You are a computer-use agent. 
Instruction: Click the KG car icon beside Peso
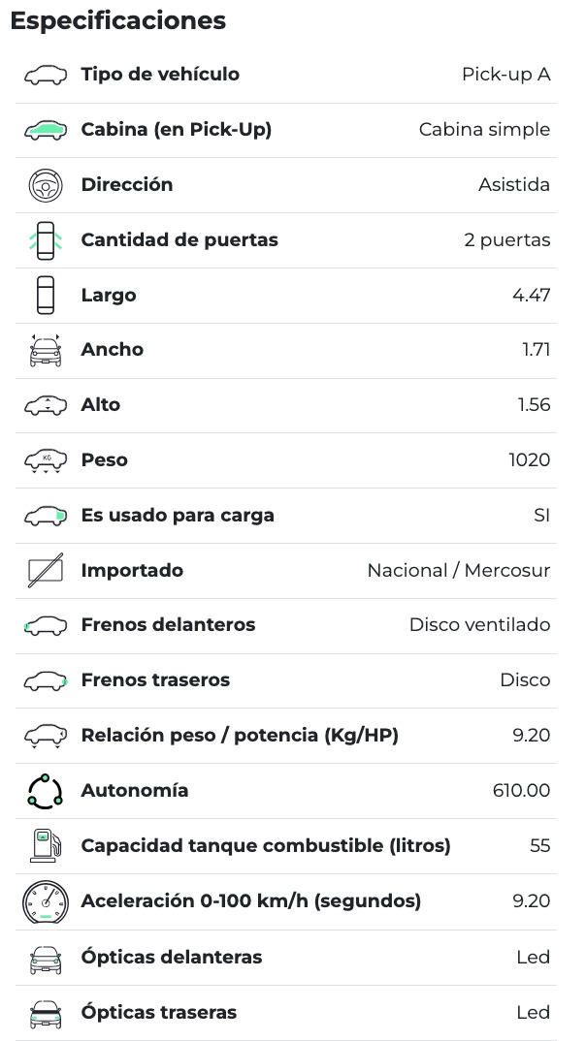click(x=46, y=460)
